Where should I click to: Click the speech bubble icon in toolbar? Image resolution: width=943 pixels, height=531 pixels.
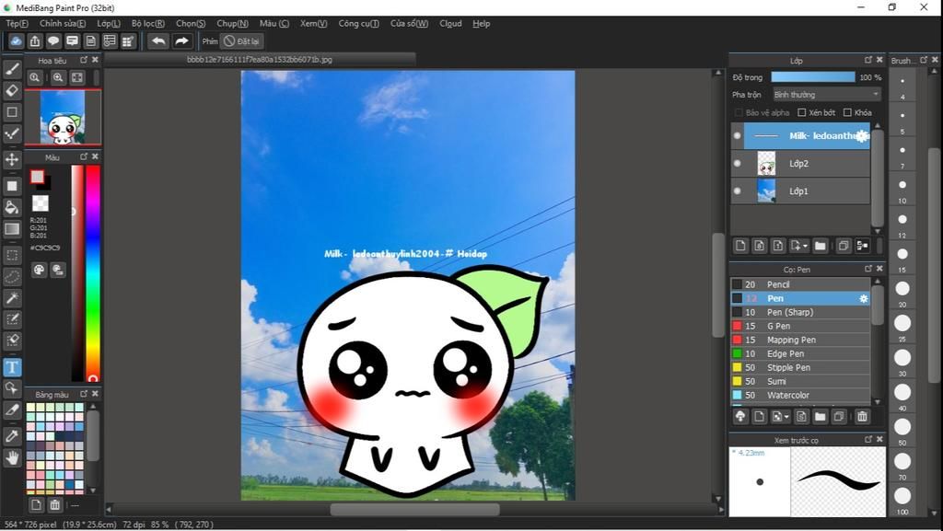[53, 40]
